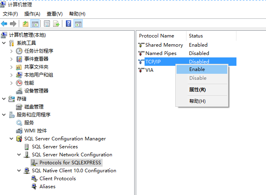Open the 查看(V) menu
Screen dimensions: 266x195
pos(55,14)
